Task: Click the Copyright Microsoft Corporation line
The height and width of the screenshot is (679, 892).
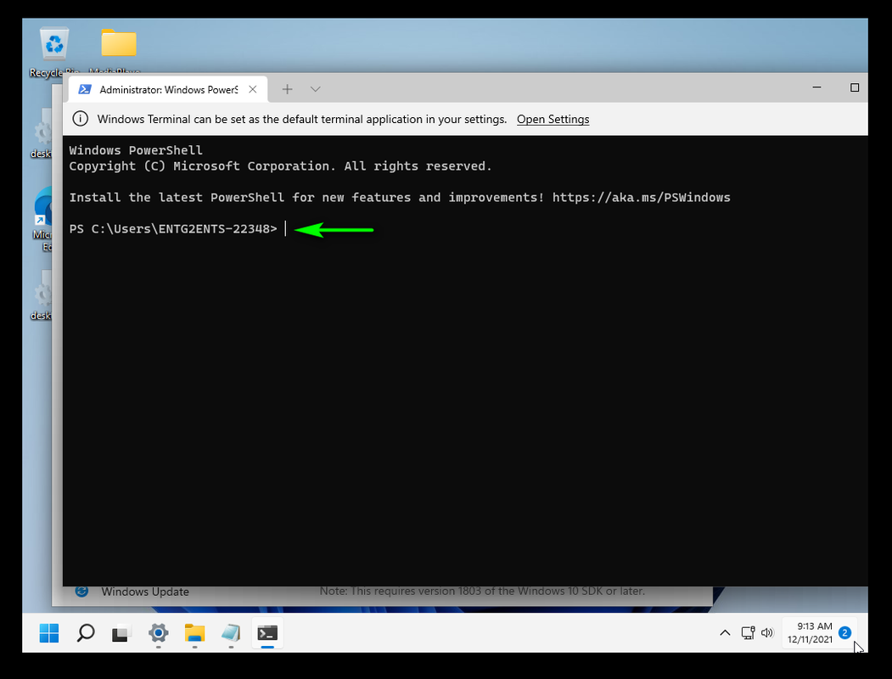Action: click(x=280, y=166)
